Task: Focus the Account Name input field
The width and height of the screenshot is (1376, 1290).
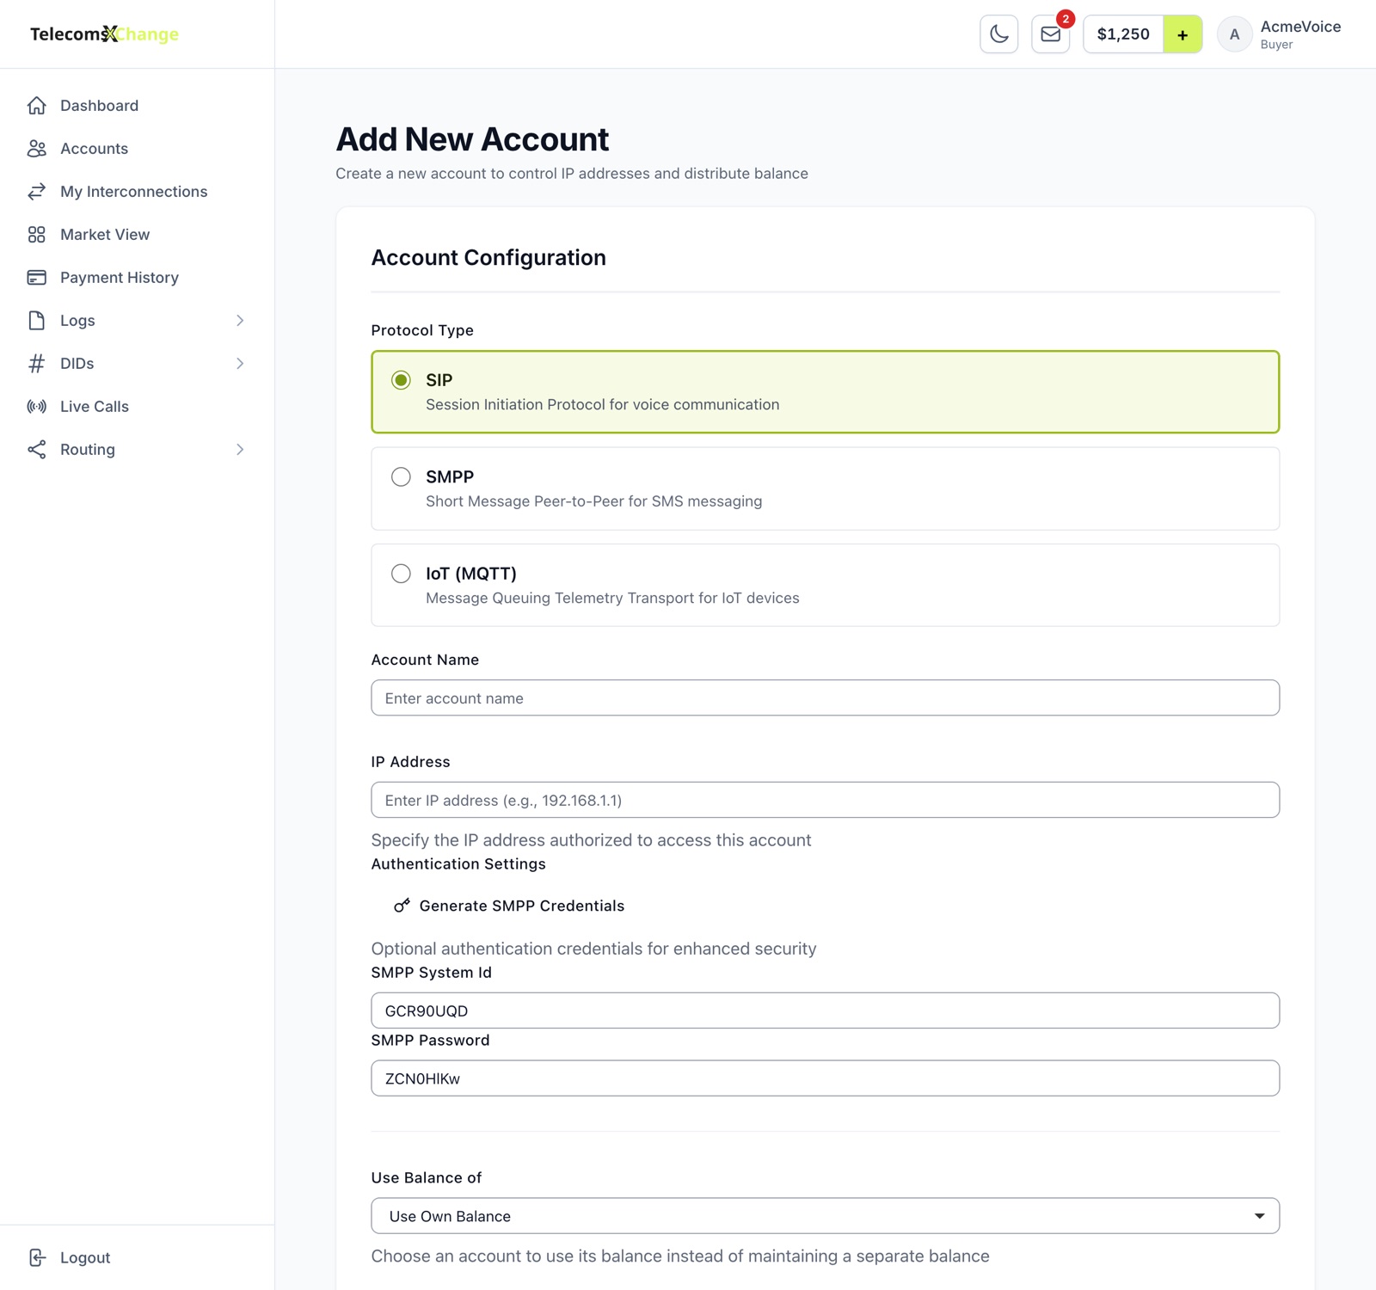Action: (825, 697)
